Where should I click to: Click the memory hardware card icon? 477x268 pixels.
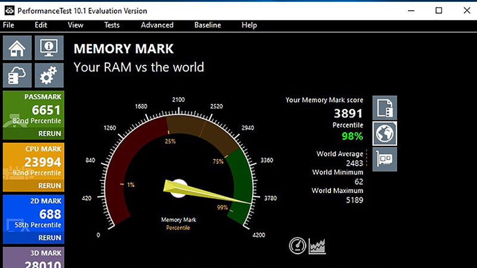click(385, 159)
